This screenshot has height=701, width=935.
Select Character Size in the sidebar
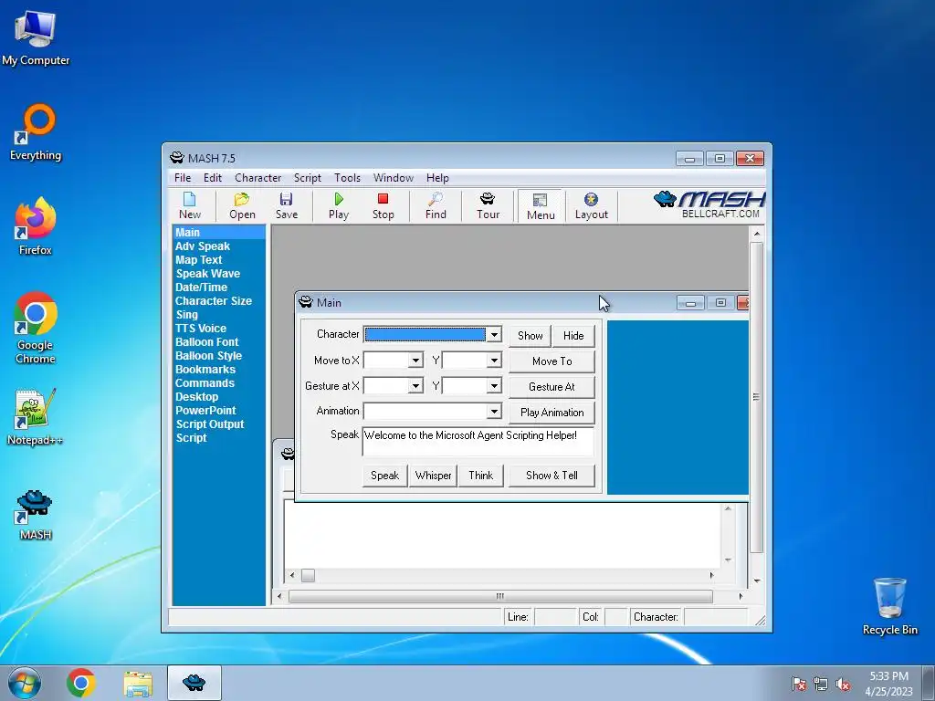tap(214, 301)
